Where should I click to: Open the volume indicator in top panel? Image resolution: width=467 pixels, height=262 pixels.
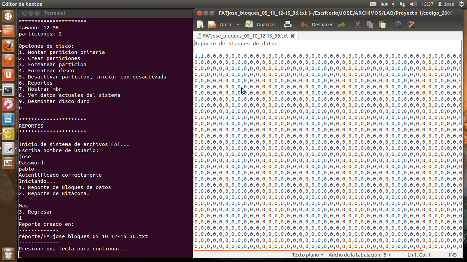pos(413,4)
